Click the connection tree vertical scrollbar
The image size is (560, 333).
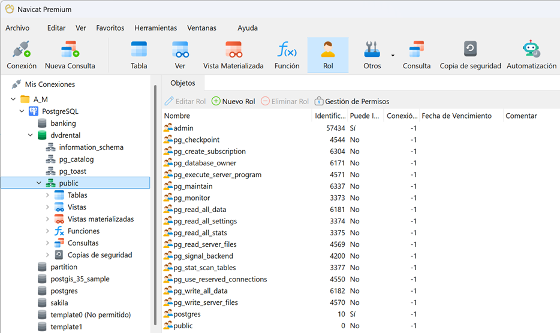(155, 205)
